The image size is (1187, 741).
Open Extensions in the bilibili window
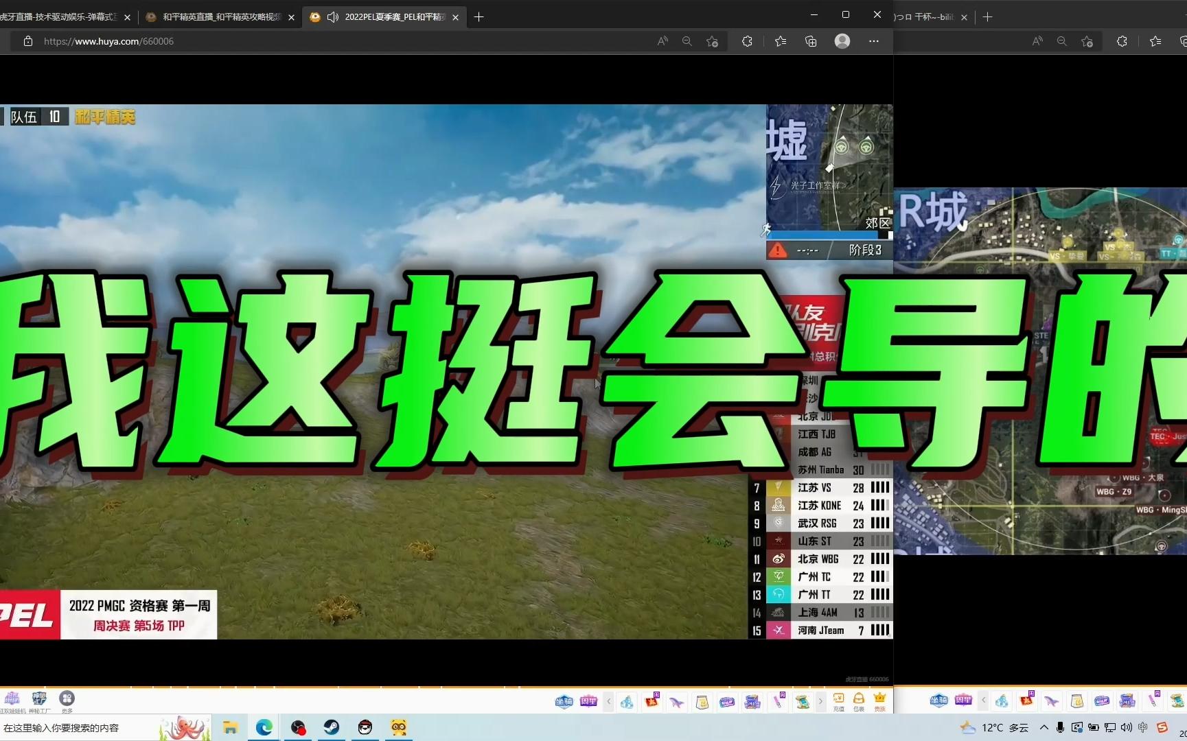(x=1122, y=41)
